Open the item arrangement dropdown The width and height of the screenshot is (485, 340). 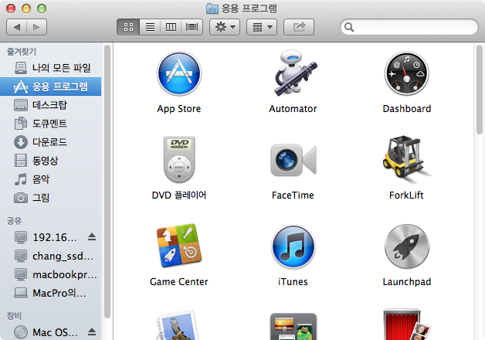click(262, 27)
